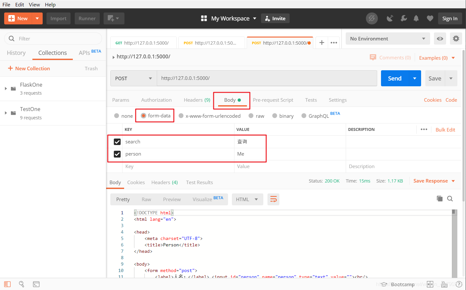Select the second POST request tab
The width and height of the screenshot is (466, 290).
(x=211, y=43)
